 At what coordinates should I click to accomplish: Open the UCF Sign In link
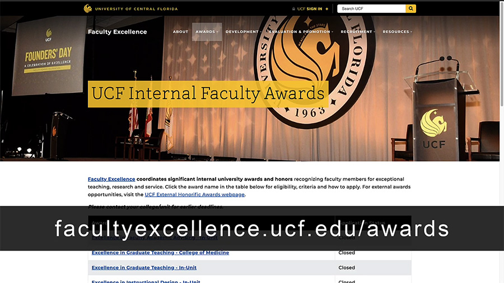tap(310, 9)
